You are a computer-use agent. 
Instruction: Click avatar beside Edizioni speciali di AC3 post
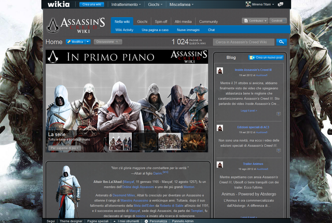pos(220,128)
